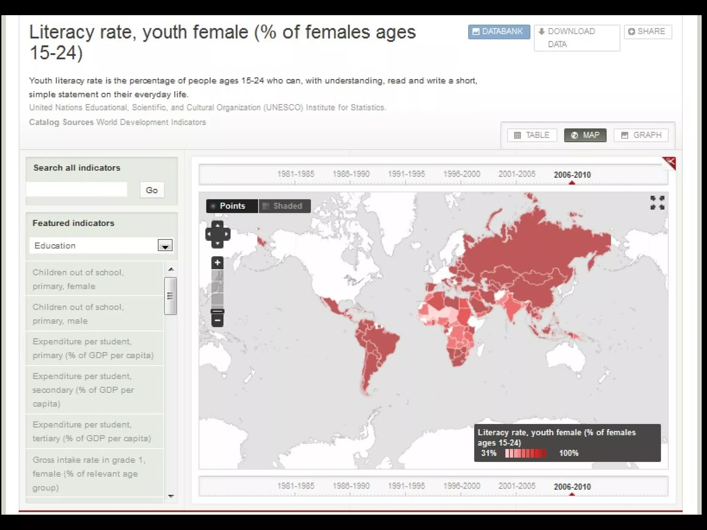Switch map display to Shaded mode
The height and width of the screenshot is (530, 707).
click(x=285, y=206)
